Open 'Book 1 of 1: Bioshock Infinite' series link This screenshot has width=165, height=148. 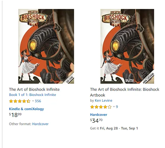click(x=32, y=95)
